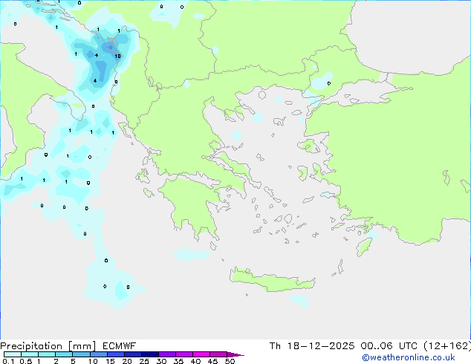
Task: Click the '25' legend scale label
Action: (x=144, y=361)
